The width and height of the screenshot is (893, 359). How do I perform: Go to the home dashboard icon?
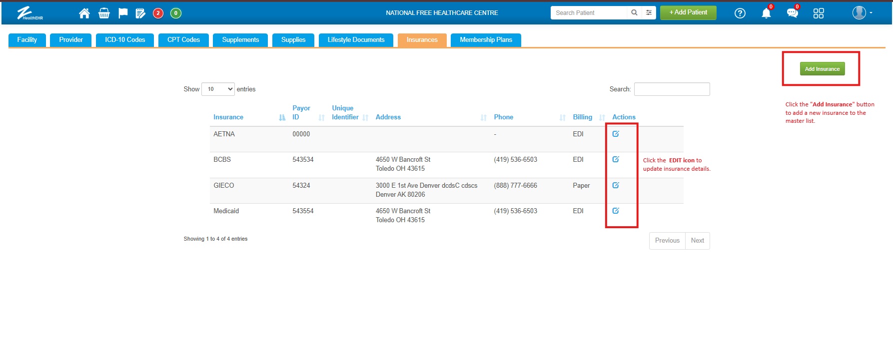tap(84, 13)
